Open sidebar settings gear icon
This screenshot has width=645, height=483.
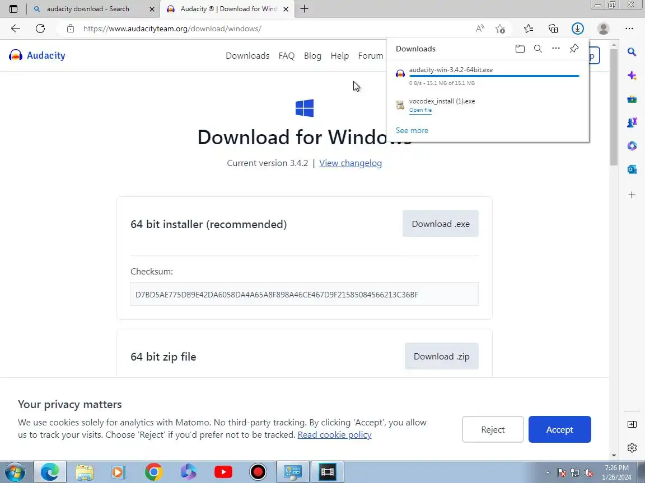[x=632, y=448]
